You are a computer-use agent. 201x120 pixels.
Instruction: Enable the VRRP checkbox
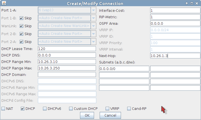coord(108,108)
